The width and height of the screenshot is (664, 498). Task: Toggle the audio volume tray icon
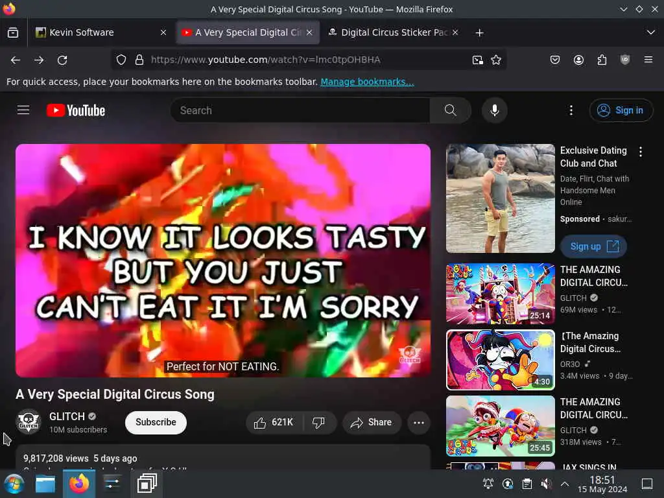coord(546,484)
